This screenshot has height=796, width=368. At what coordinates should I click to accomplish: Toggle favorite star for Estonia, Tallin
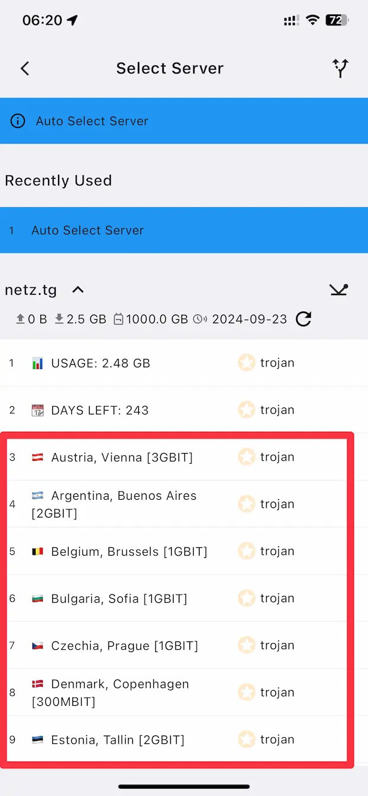pos(247,739)
